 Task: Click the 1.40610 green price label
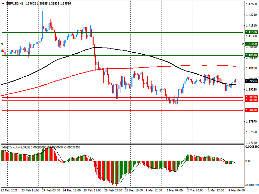(x=251, y=55)
